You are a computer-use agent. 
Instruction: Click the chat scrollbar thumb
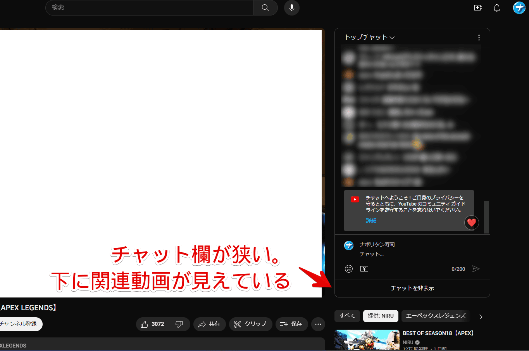coord(487,217)
